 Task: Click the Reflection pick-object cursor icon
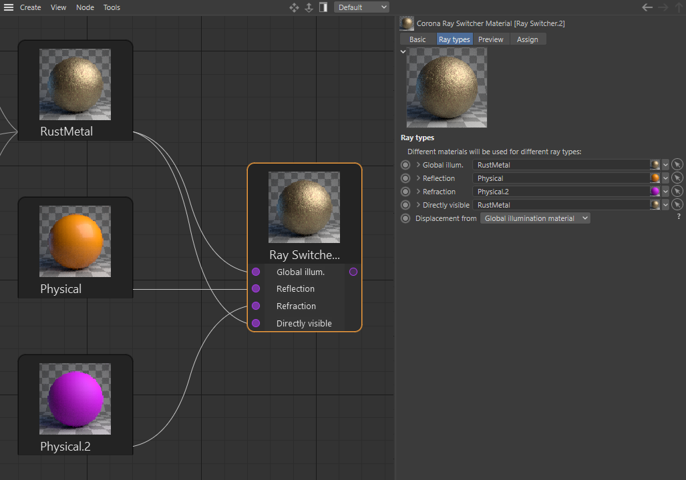click(x=677, y=178)
